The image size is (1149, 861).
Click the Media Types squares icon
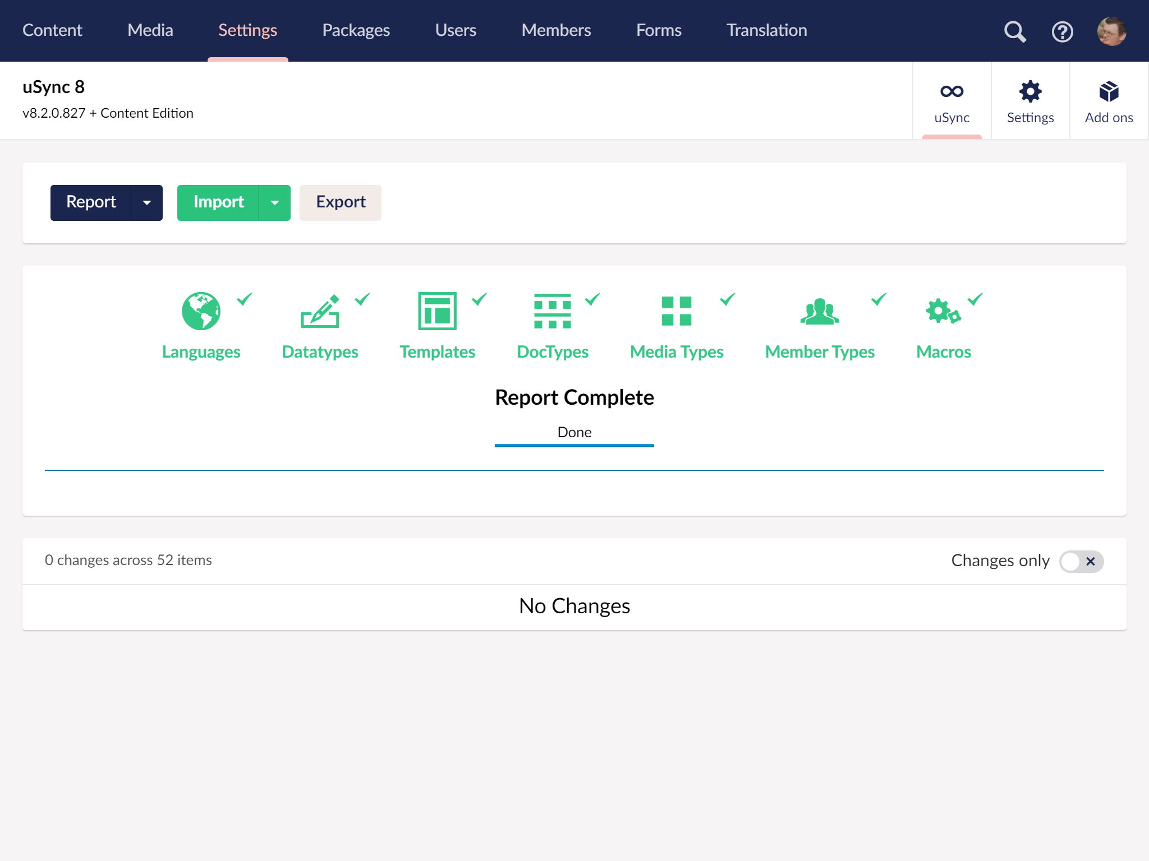coord(676,311)
